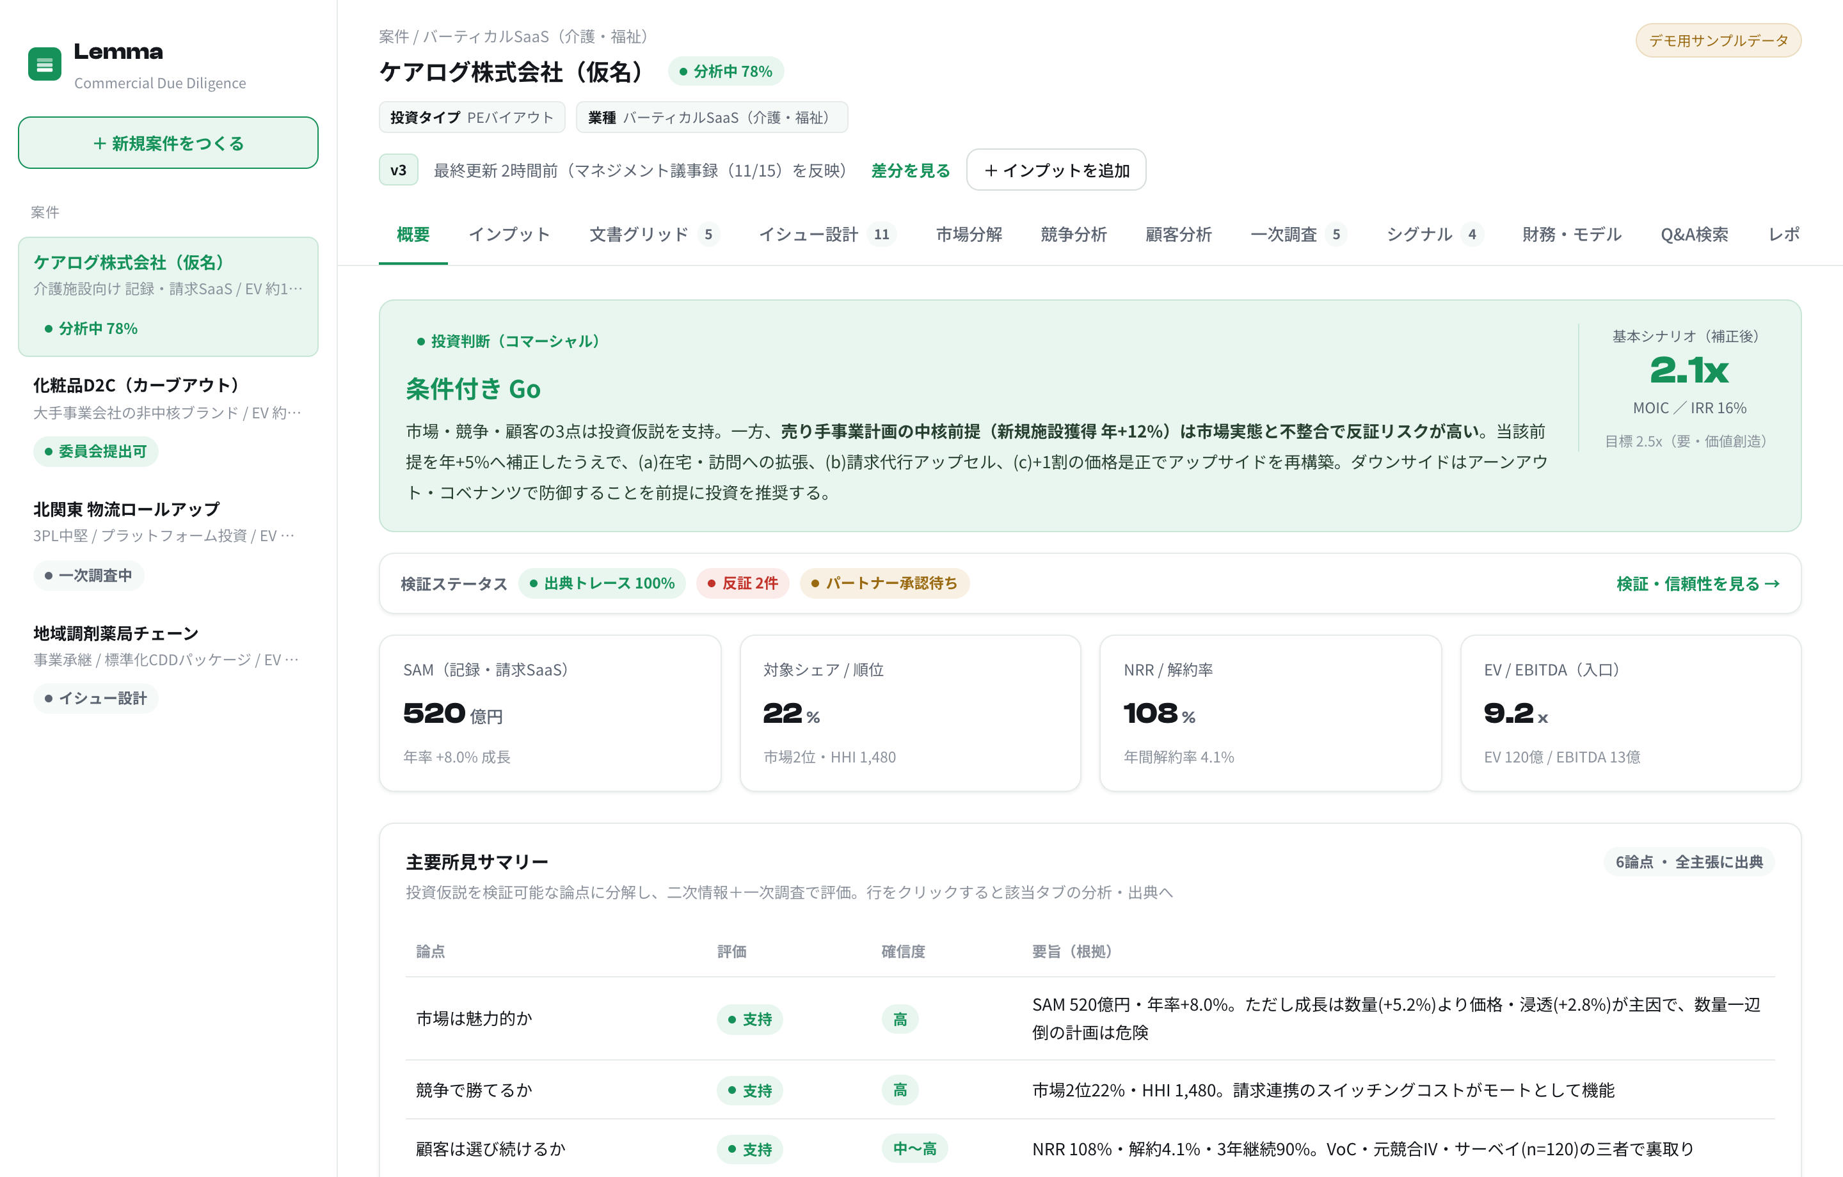Click the 出典トレース 100% status chip
Viewport: 1843px width, 1177px height.
[x=602, y=583]
